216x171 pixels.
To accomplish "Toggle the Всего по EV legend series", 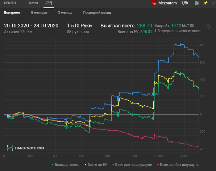I will (x=96, y=165).
